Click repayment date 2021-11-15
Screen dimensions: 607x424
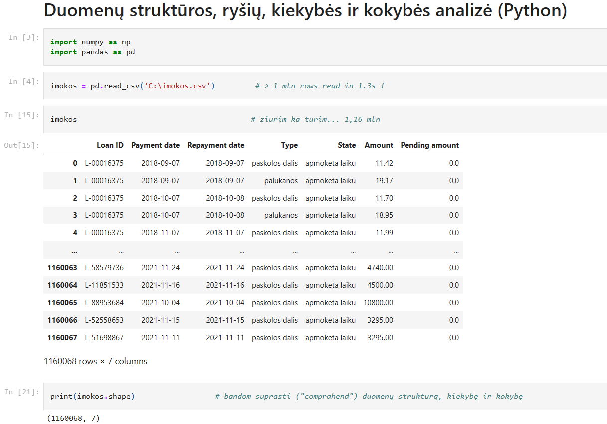pyautogui.click(x=225, y=320)
